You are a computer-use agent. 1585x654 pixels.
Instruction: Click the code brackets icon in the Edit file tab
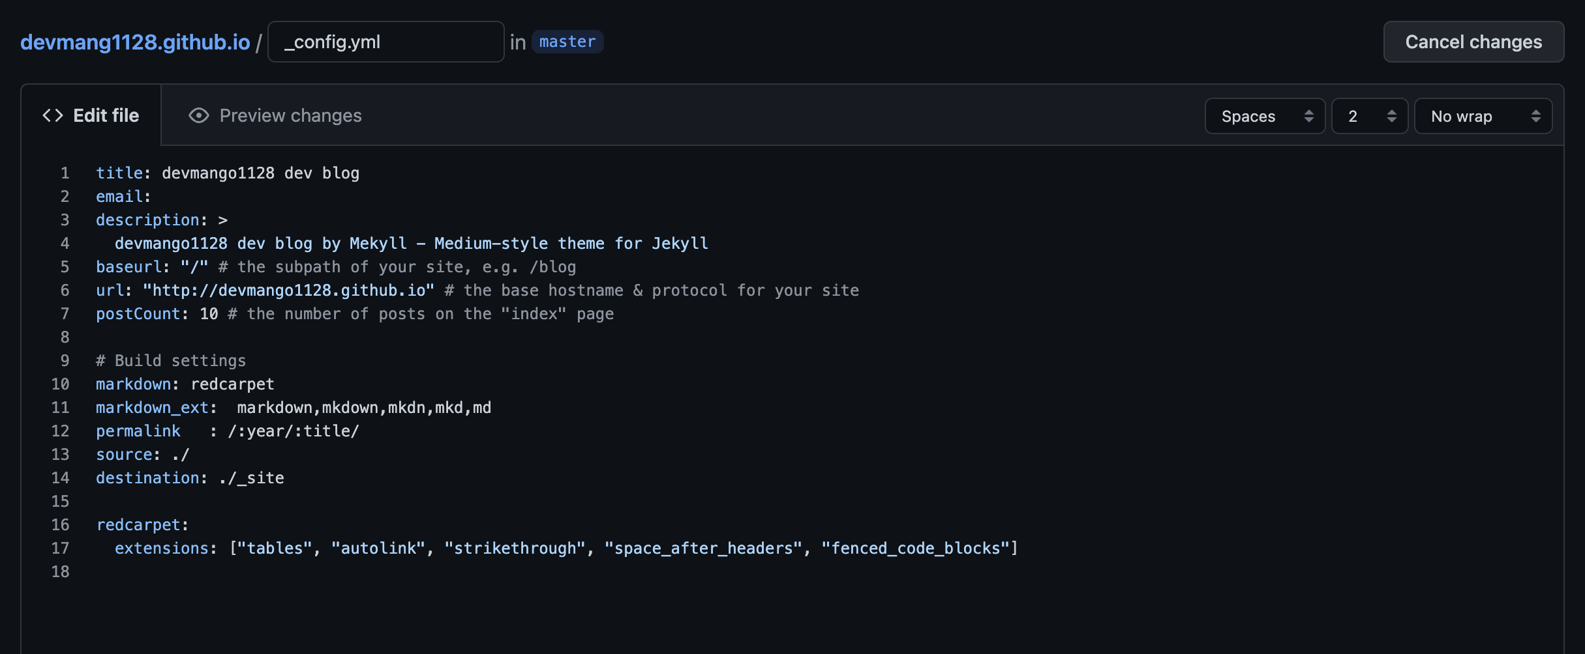point(53,115)
